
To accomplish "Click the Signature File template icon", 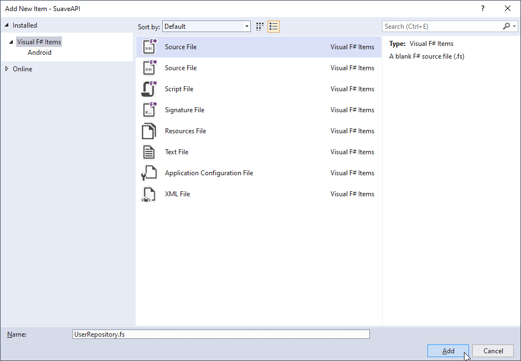I will click(149, 110).
